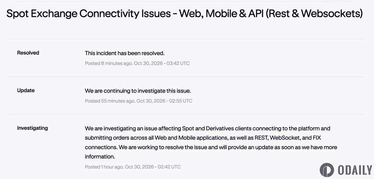Click the 'Posted 8 minutes ago' timestamp
This screenshot has height=179, width=374.
109,63
